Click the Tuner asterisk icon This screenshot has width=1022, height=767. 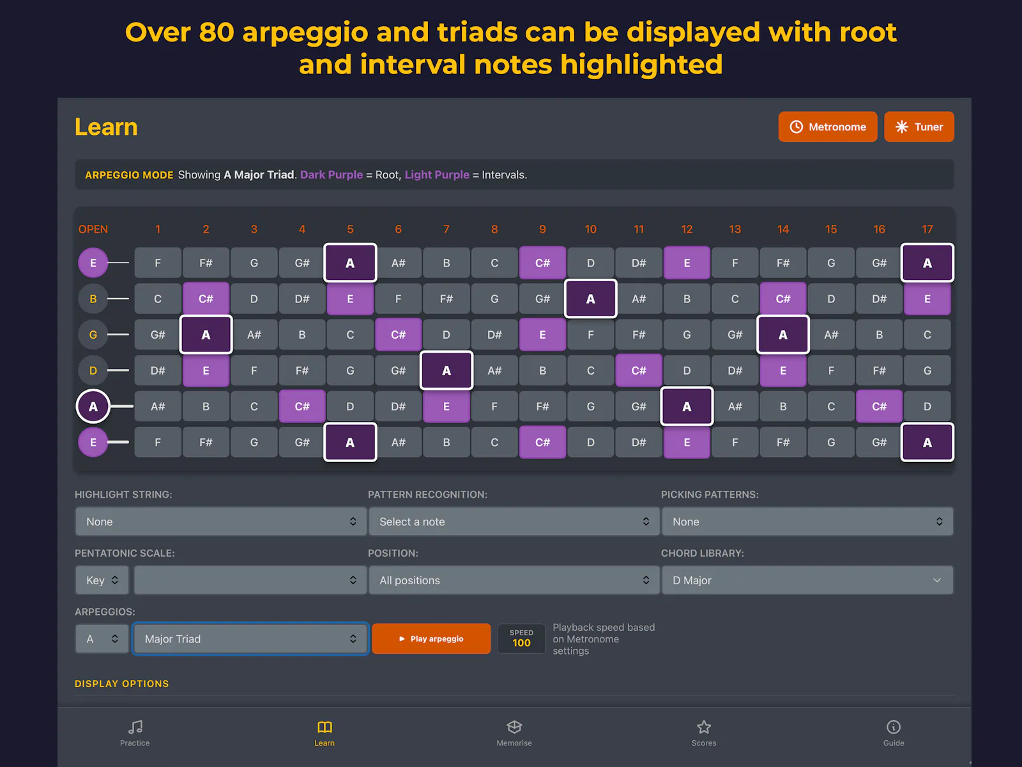[x=901, y=127]
